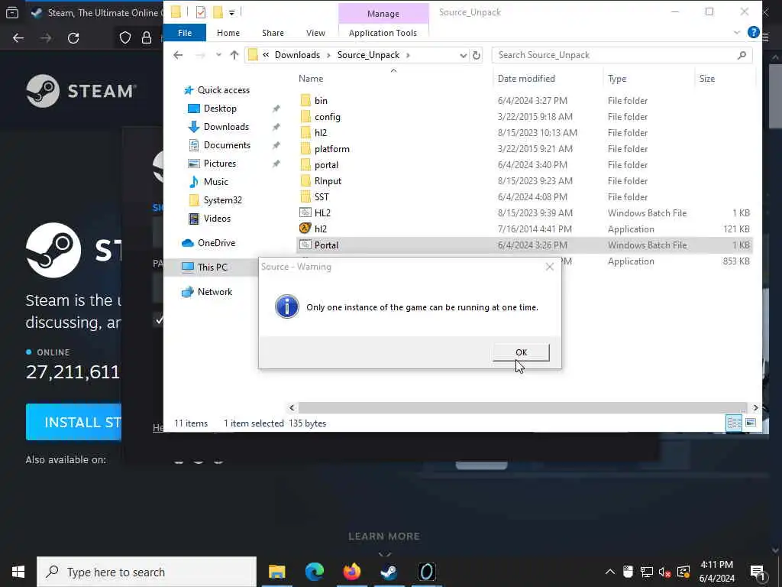The image size is (782, 587).
Task: Click OK in the Source Warning dialog
Action: pos(521,352)
